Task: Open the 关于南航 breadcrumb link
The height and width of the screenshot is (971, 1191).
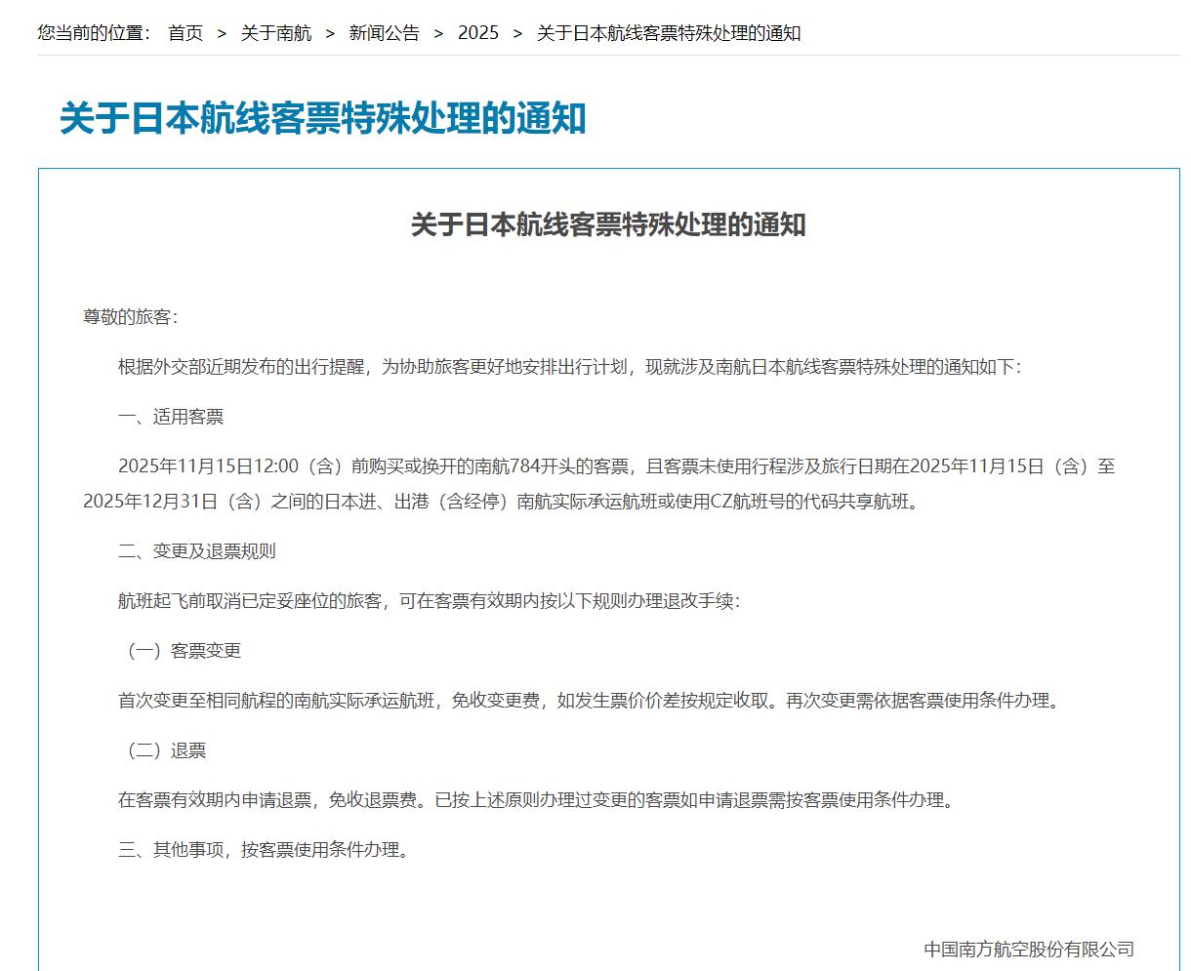Action: click(276, 33)
